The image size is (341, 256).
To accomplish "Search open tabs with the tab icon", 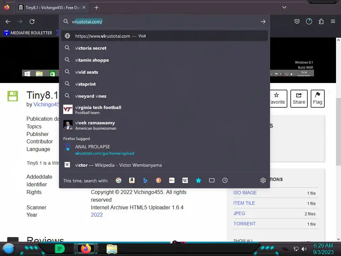I will point(211,180).
